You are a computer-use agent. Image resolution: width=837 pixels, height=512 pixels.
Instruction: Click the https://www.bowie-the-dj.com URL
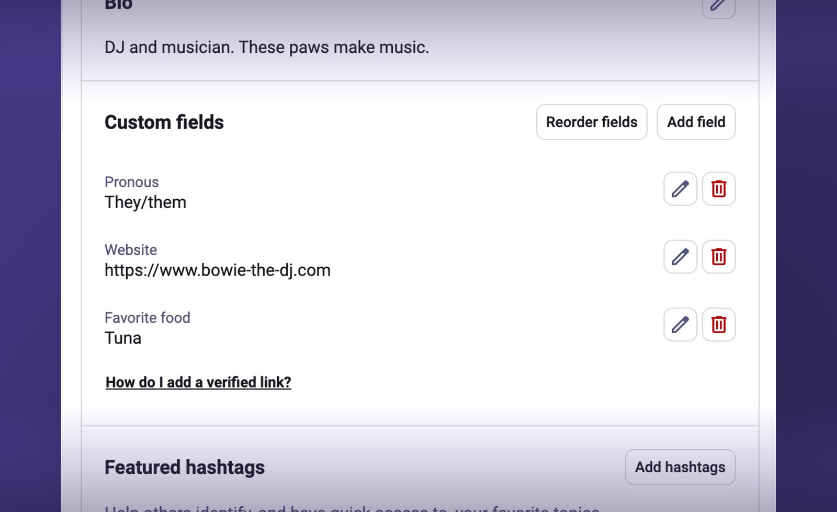pyautogui.click(x=218, y=270)
